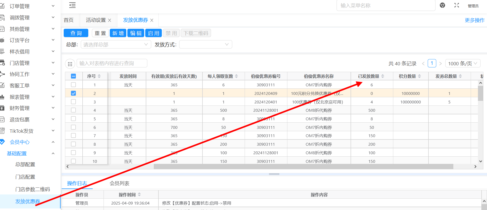Open the 发放方式 dropdown
487x210 pixels.
[x=206, y=45]
